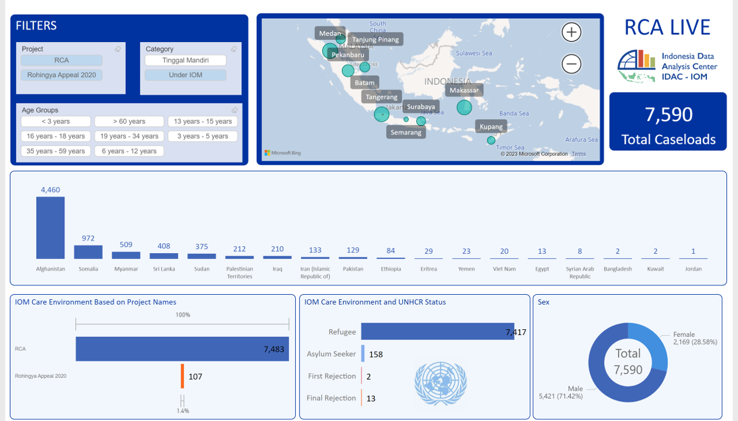This screenshot has width=738, height=421.
Task: Select the Palestinian Territories bar
Action: click(240, 257)
